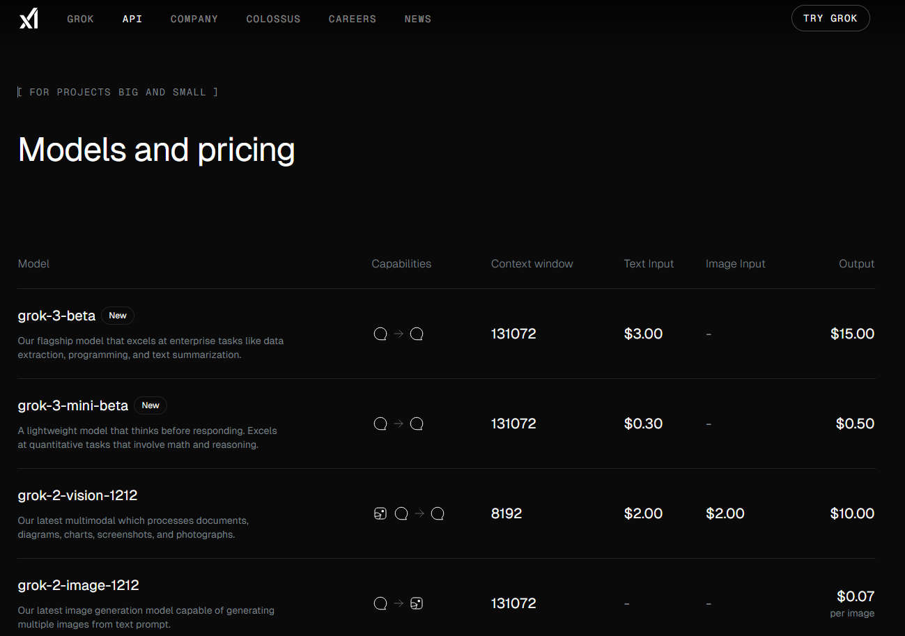Click the grok-3-mini-beta lightweight model description
This screenshot has width=905, height=636.
147,437
